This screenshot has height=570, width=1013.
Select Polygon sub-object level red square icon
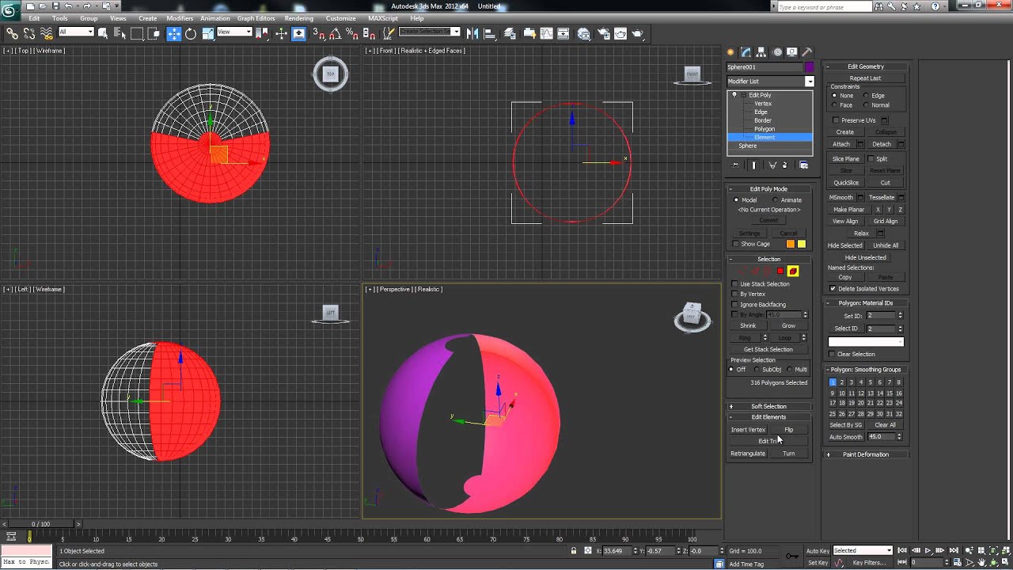point(780,272)
